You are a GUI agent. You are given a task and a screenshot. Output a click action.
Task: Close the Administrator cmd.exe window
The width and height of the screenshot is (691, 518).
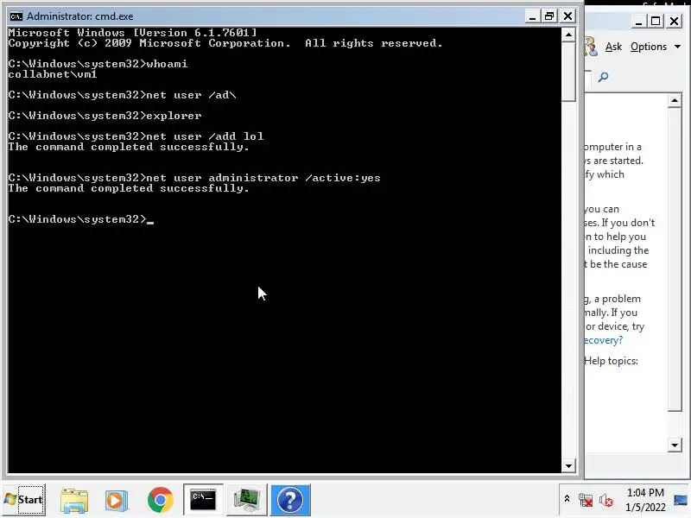pyautogui.click(x=568, y=16)
